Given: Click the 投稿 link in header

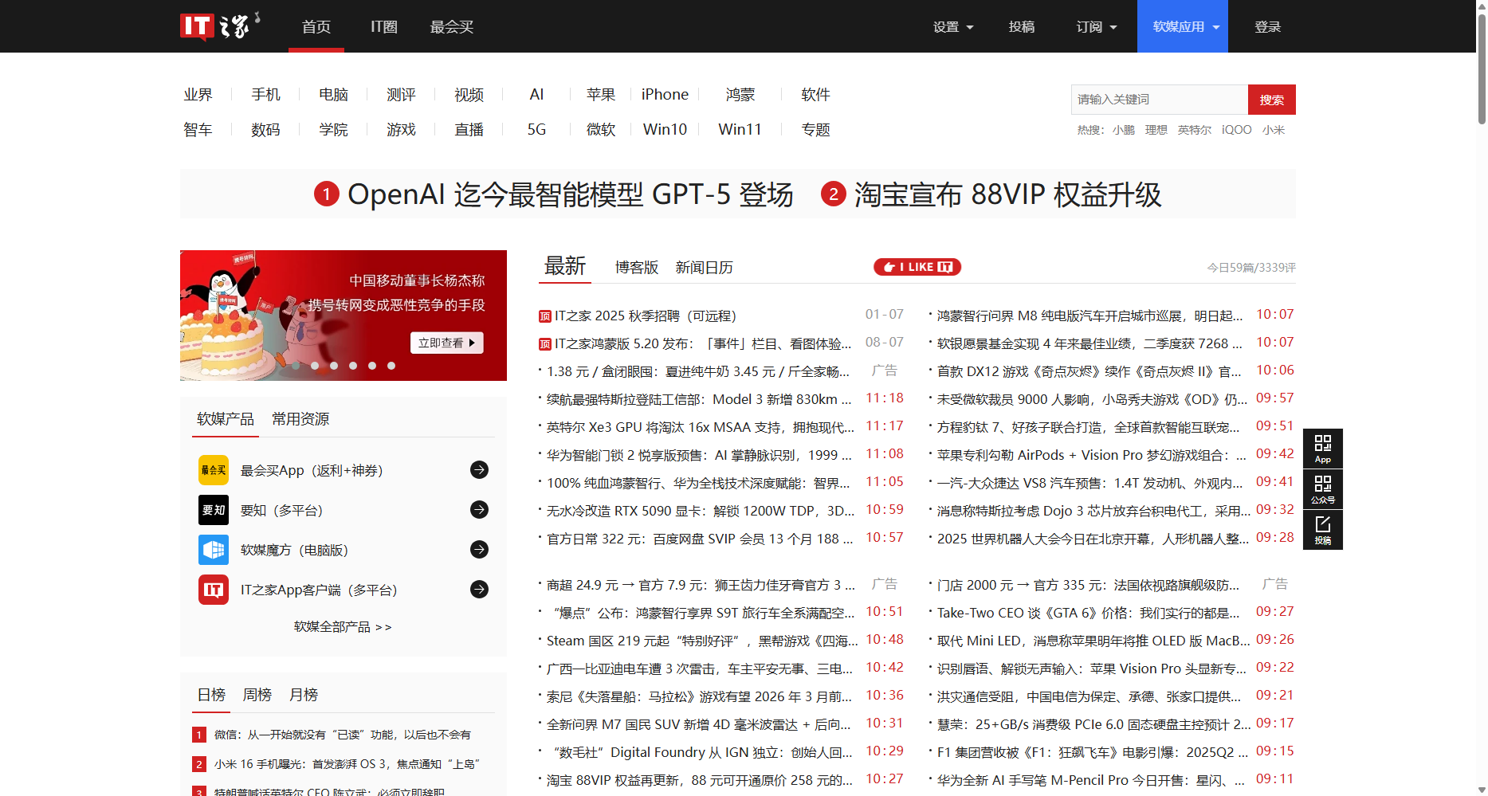Looking at the screenshot, I should coord(1022,26).
